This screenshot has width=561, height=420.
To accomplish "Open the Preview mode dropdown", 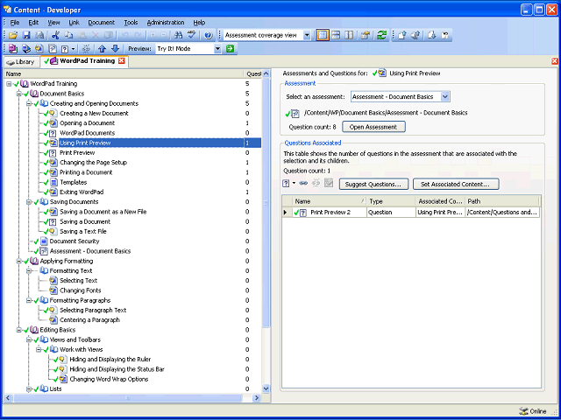I will 218,49.
